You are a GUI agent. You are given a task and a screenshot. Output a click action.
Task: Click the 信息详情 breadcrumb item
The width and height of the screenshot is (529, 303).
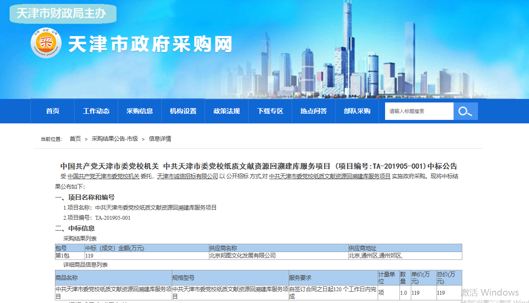[160, 139]
